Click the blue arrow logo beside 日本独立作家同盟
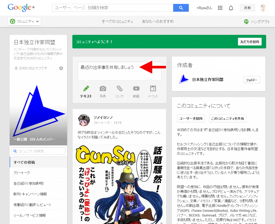275x224 pixels. tap(183, 79)
